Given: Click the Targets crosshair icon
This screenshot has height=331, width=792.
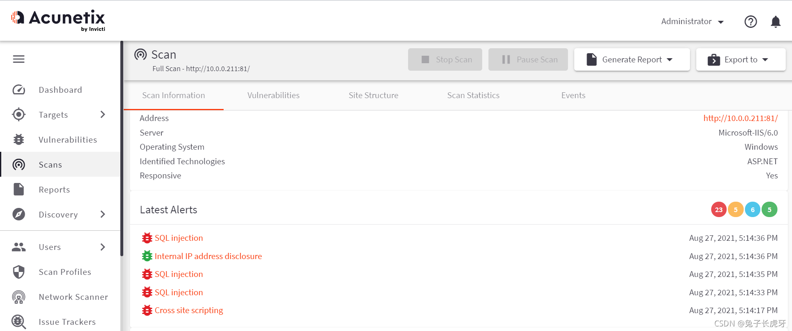Looking at the screenshot, I should click(19, 114).
